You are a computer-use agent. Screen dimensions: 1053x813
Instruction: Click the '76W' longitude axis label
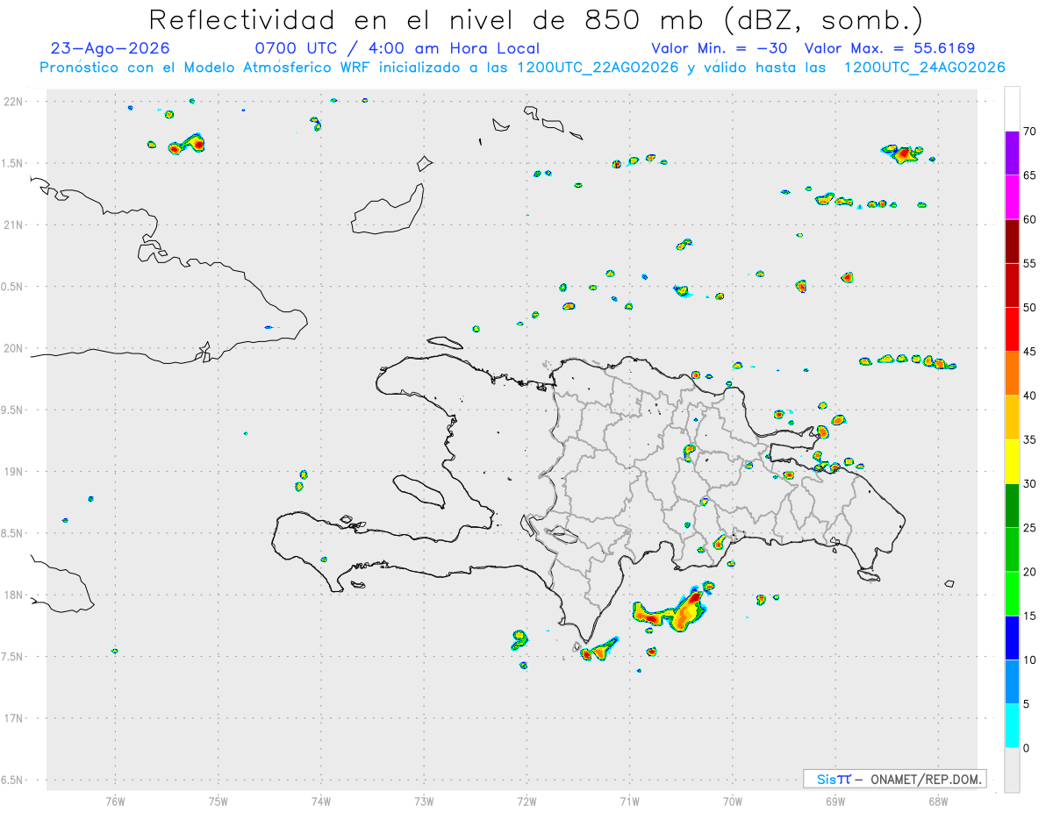pos(115,800)
